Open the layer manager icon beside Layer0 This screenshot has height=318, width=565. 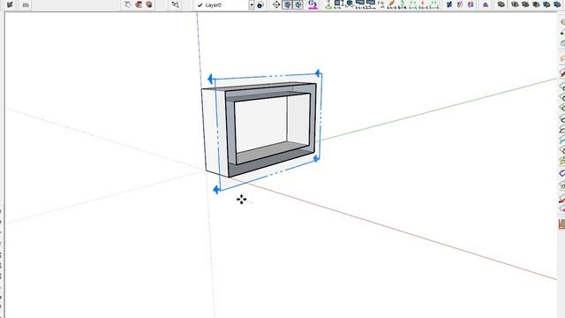(x=260, y=5)
